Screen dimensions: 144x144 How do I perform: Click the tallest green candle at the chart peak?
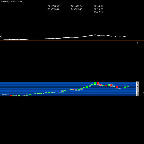[x=95, y=83]
